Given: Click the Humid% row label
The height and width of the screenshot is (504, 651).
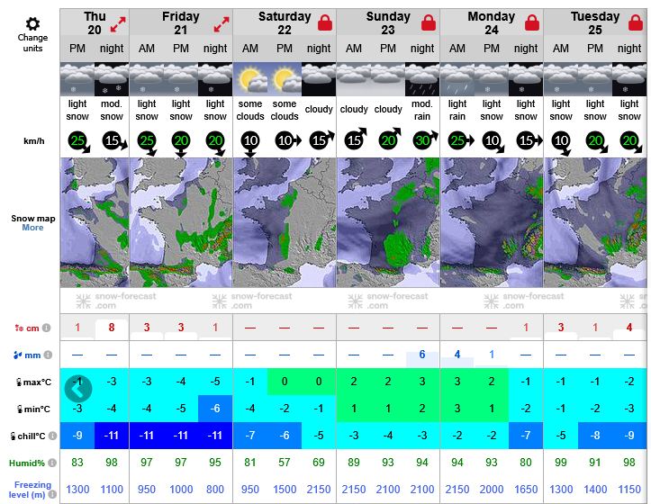Looking at the screenshot, I should point(27,463).
